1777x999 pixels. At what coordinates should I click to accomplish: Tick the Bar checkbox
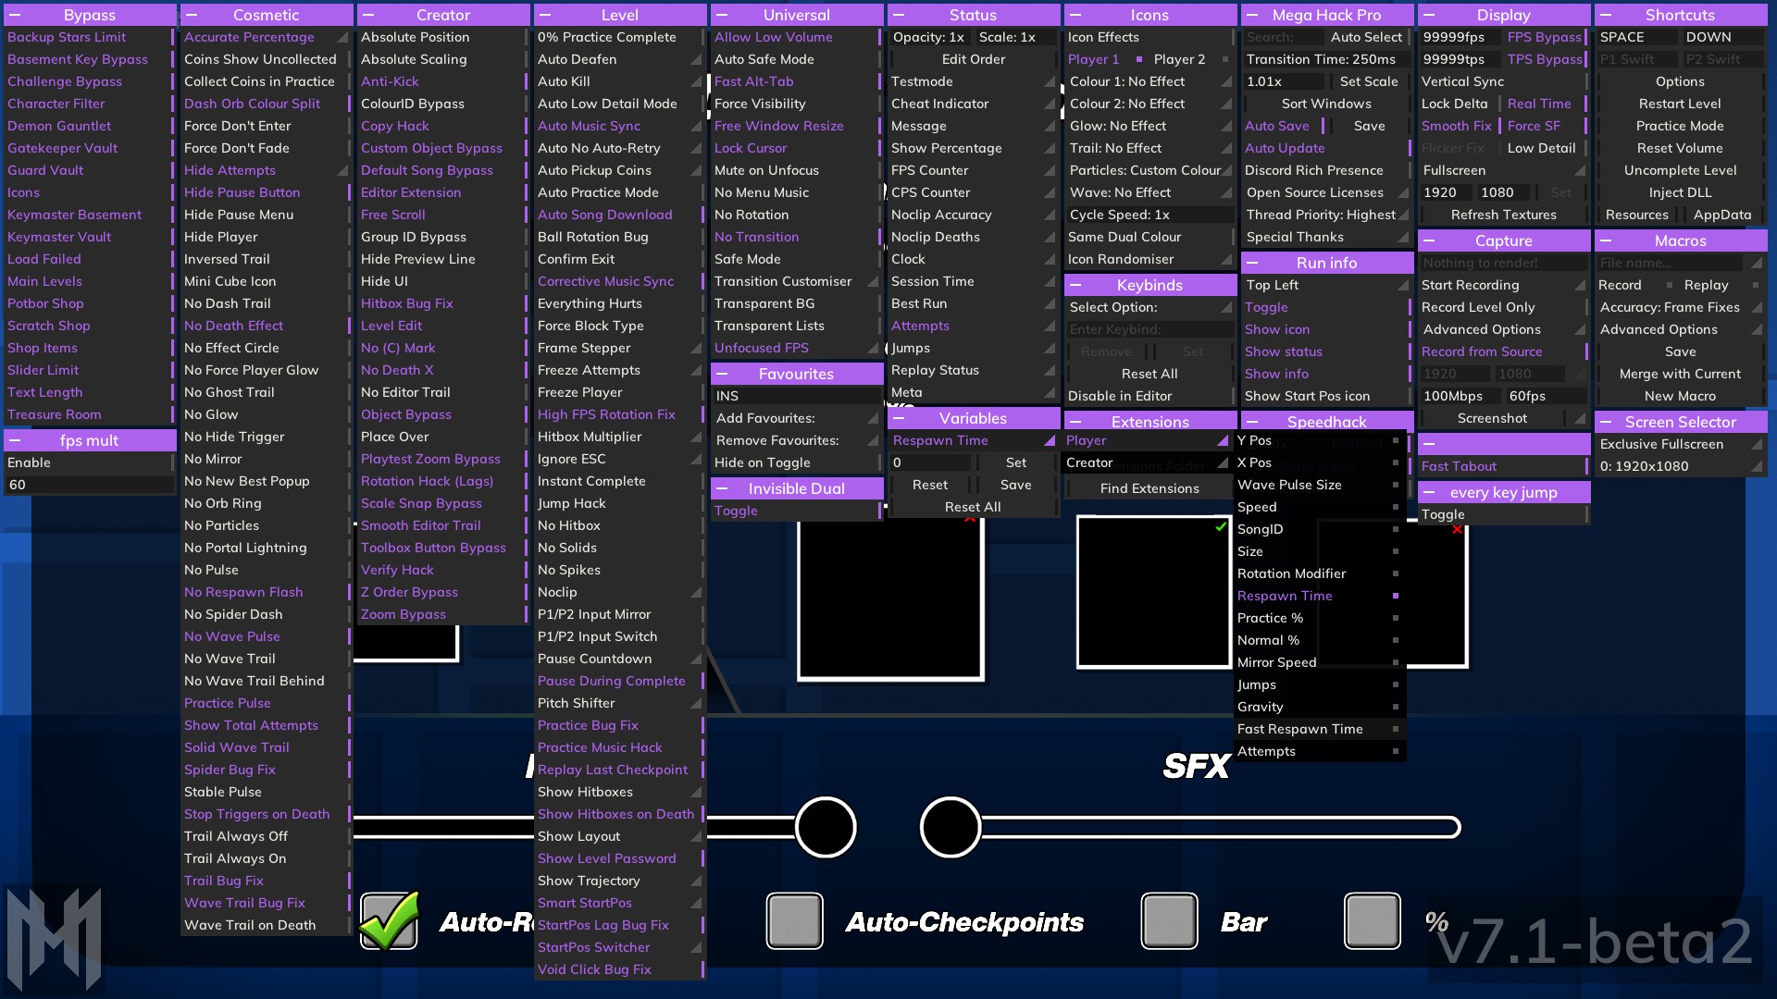[x=1169, y=921]
